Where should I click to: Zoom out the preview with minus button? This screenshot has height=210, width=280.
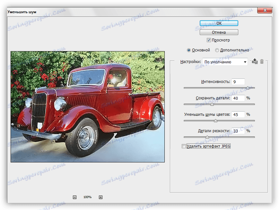(74, 197)
